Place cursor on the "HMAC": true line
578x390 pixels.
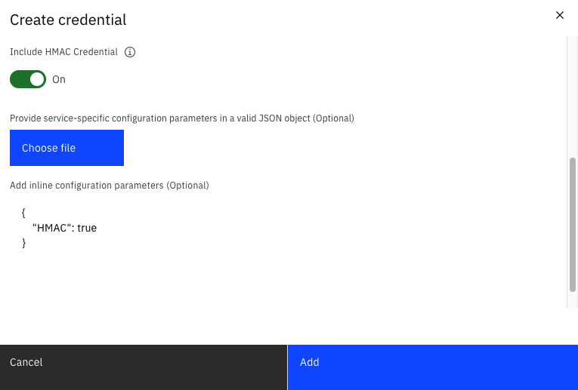click(65, 228)
